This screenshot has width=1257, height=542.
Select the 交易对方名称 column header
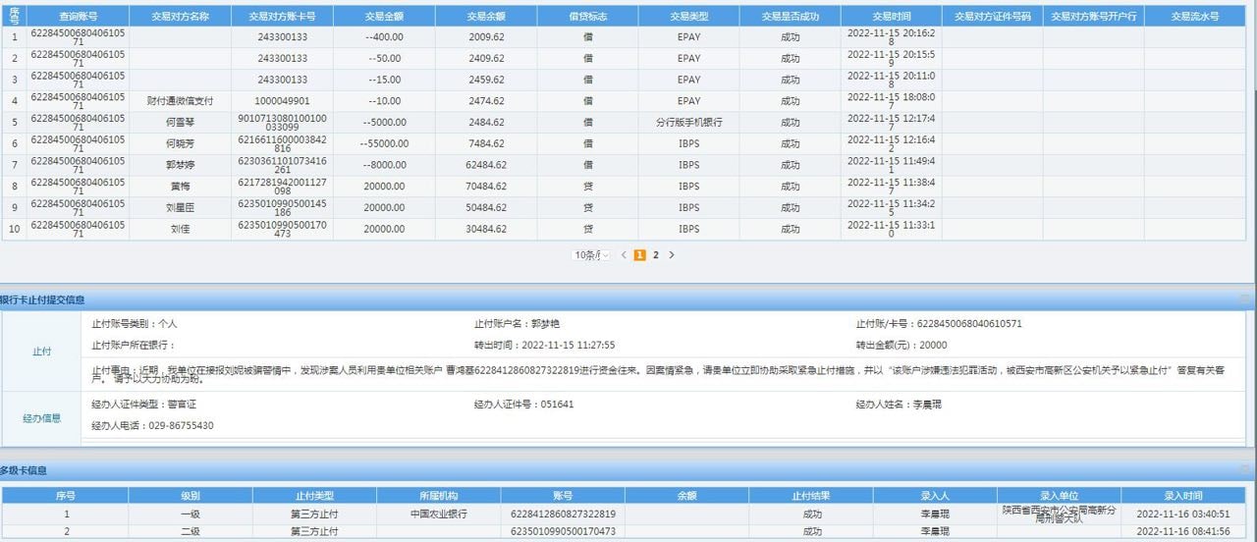[180, 17]
